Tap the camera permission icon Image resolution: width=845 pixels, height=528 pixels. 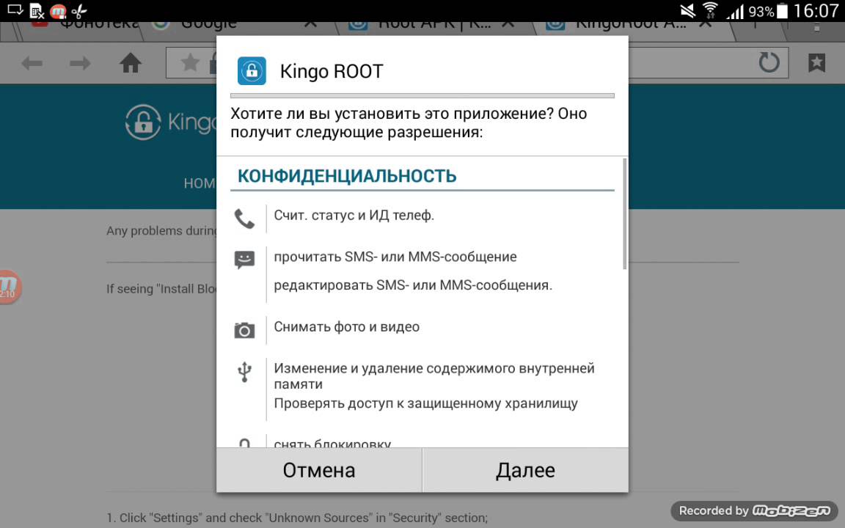click(x=244, y=330)
